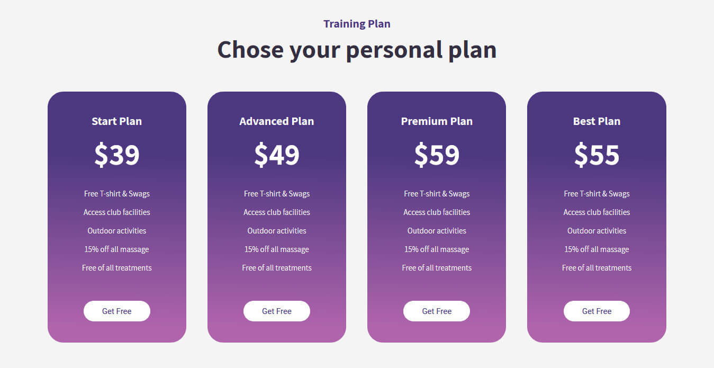Click Get Free on Best Plan
This screenshot has height=368, width=714.
(x=596, y=311)
